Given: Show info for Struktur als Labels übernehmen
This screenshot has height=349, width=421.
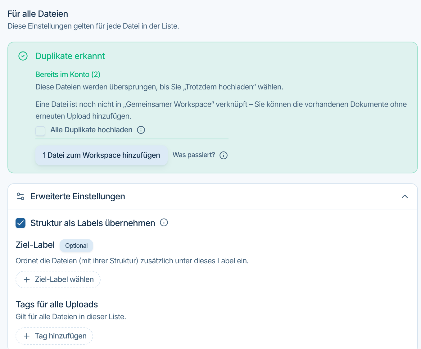Looking at the screenshot, I should tap(164, 223).
